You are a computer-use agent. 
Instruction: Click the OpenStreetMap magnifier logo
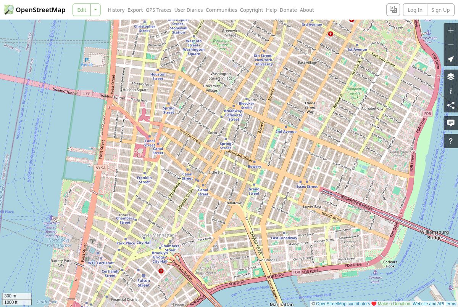pos(9,10)
